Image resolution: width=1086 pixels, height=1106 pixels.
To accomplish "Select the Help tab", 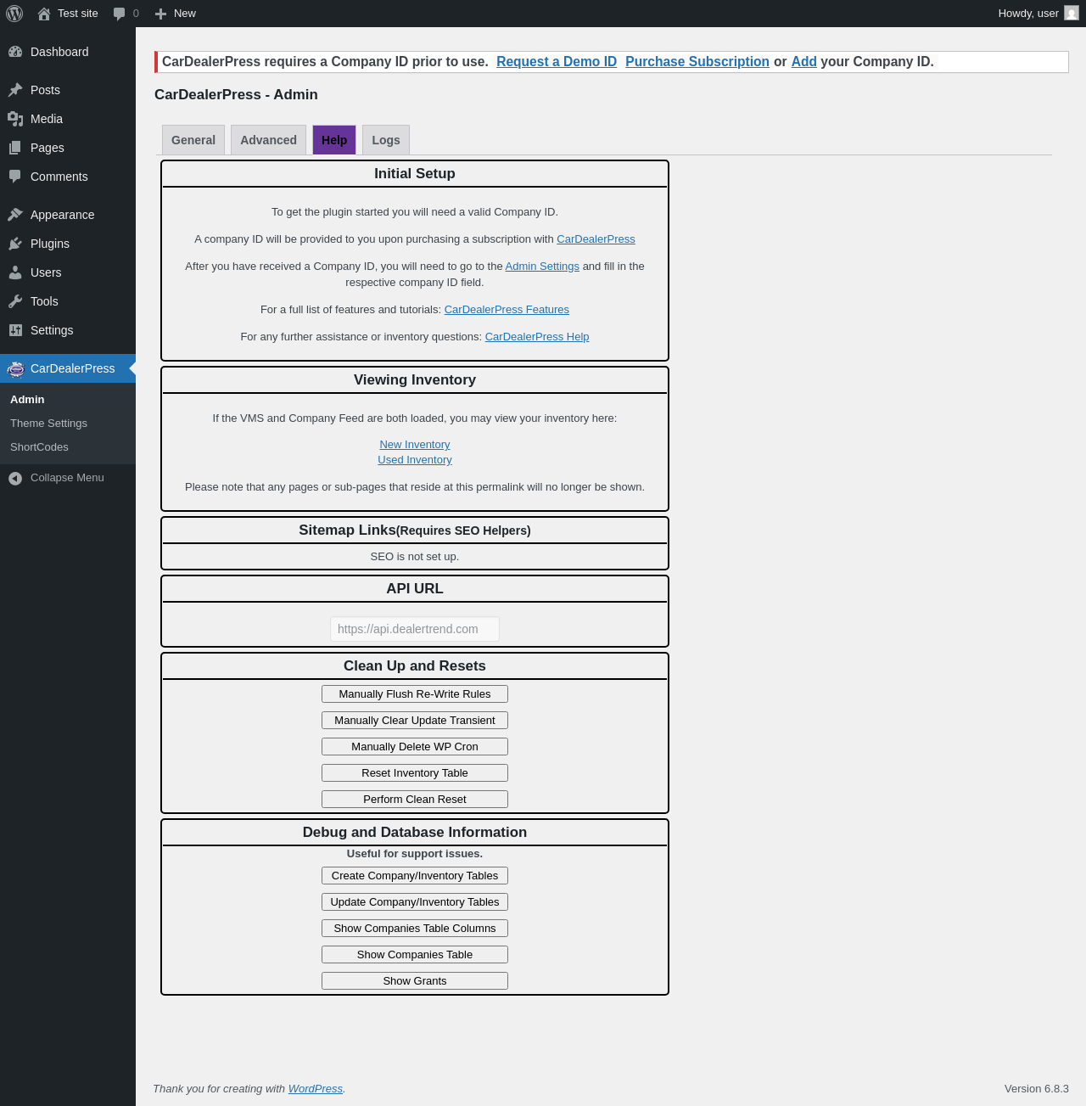I will [334, 140].
